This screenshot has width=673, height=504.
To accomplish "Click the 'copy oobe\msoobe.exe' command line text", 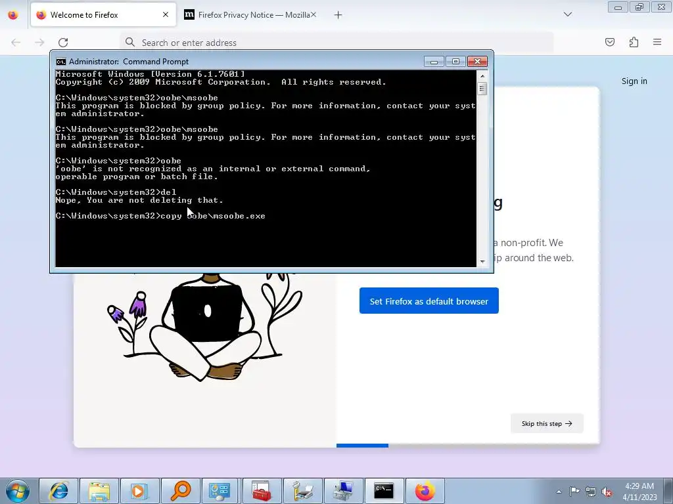I will (213, 216).
